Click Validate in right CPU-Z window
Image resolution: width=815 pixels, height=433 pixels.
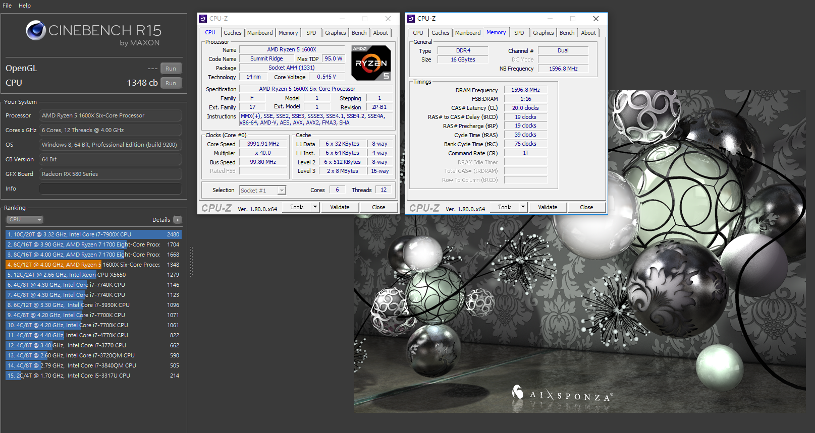coord(548,207)
